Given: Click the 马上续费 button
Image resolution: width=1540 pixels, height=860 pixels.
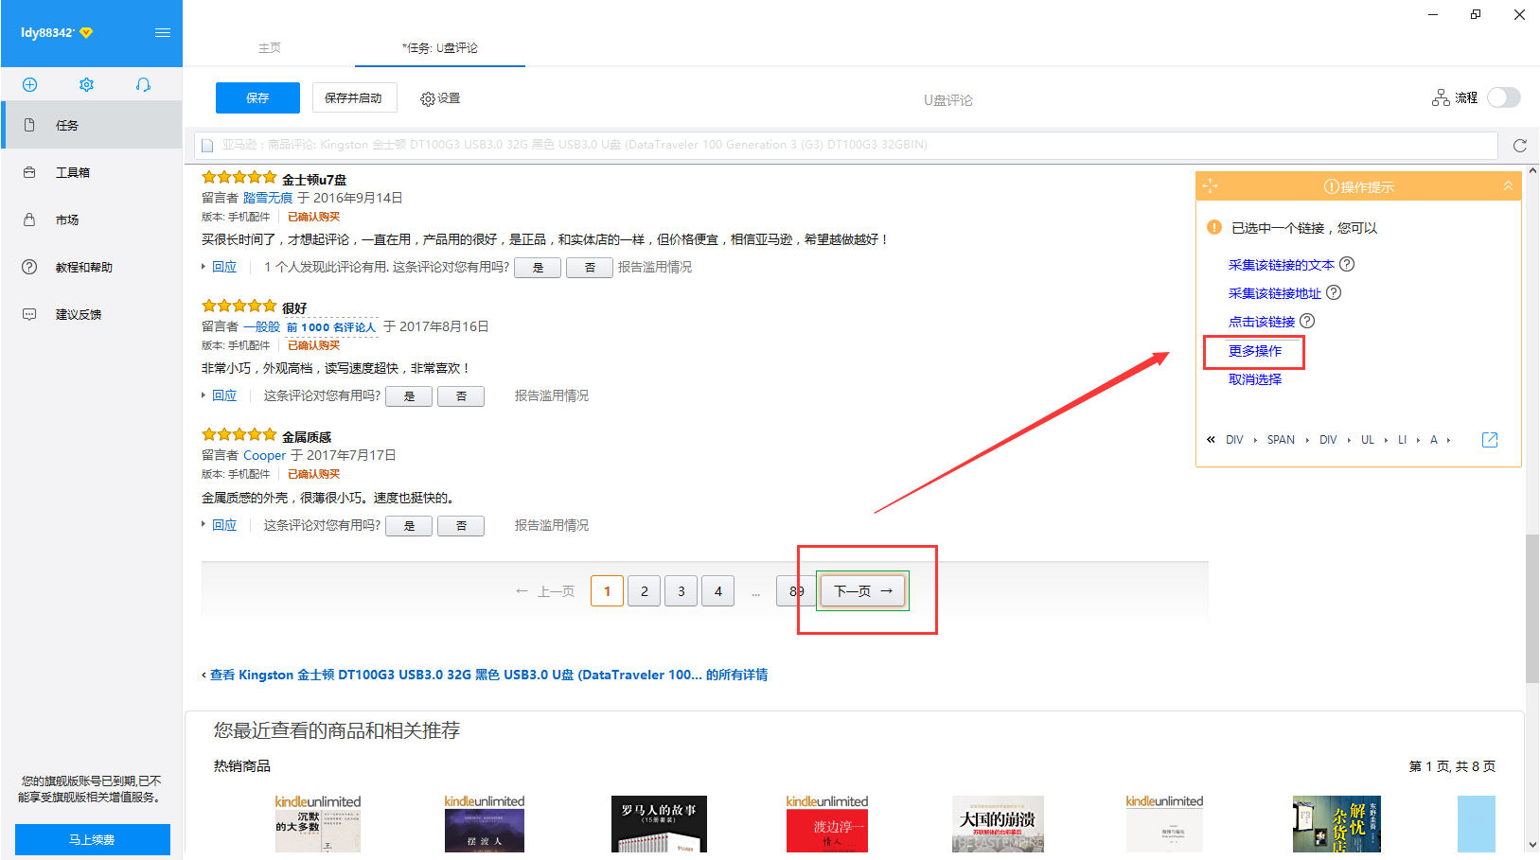Looking at the screenshot, I should pyautogui.click(x=93, y=839).
